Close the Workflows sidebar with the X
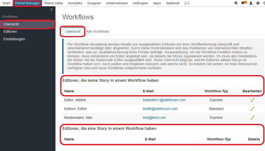The height and width of the screenshot is (151, 265). 51,9
